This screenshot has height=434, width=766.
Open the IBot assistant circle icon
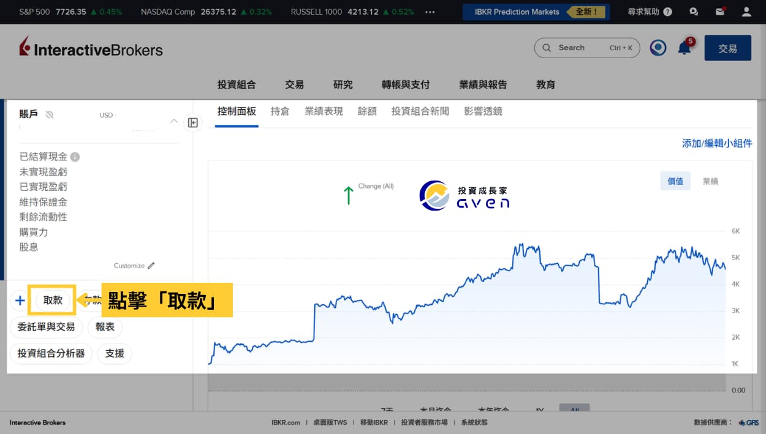pyautogui.click(x=658, y=48)
